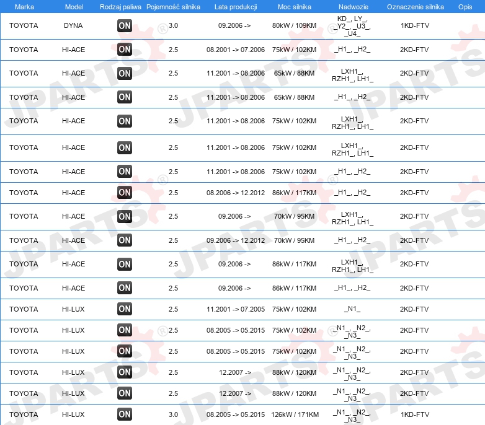The image size is (485, 425).
Task: Select the DYNA model cell
Action: 73,25
